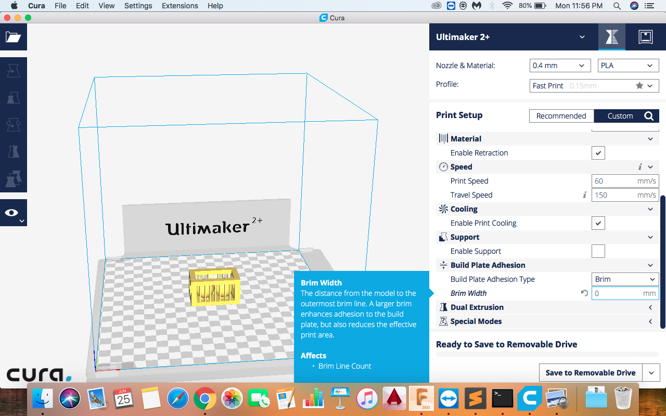Open the Fast Print profile dropdown

tap(594, 86)
